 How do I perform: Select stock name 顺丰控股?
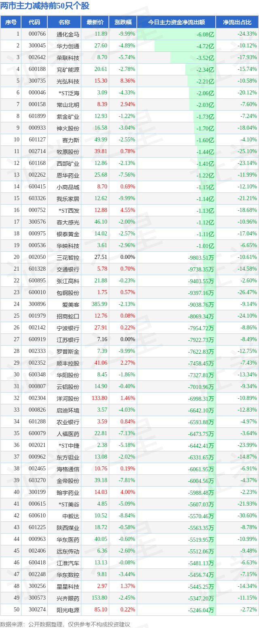[x=68, y=363]
